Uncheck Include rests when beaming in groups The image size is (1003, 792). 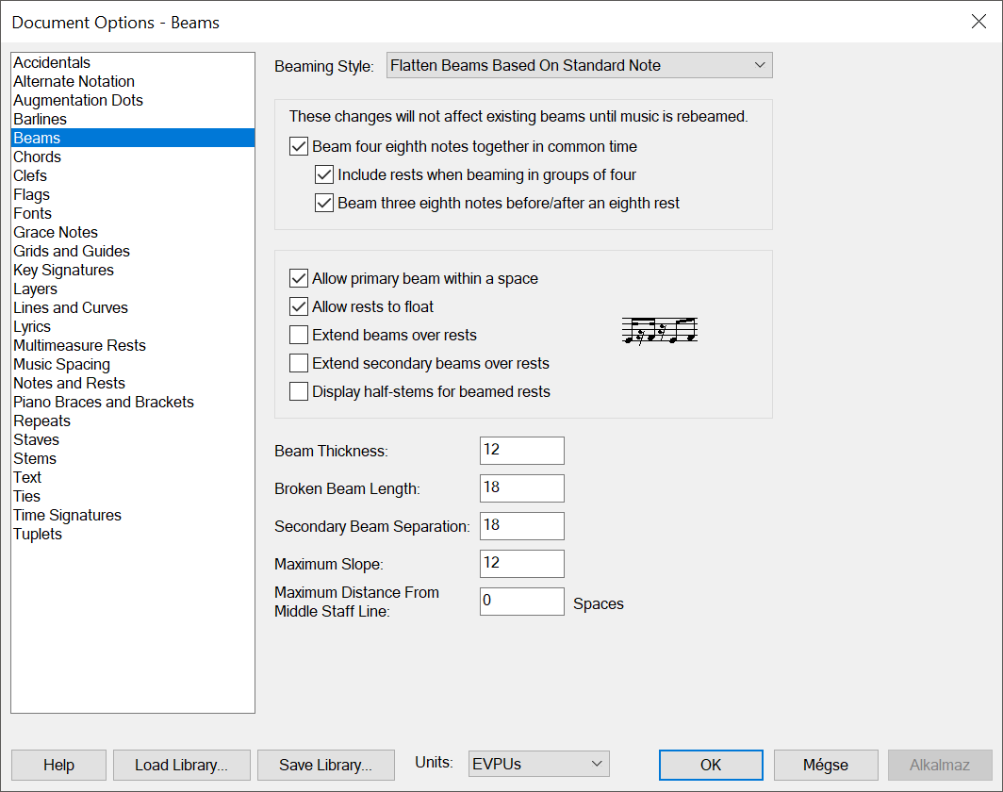click(324, 175)
